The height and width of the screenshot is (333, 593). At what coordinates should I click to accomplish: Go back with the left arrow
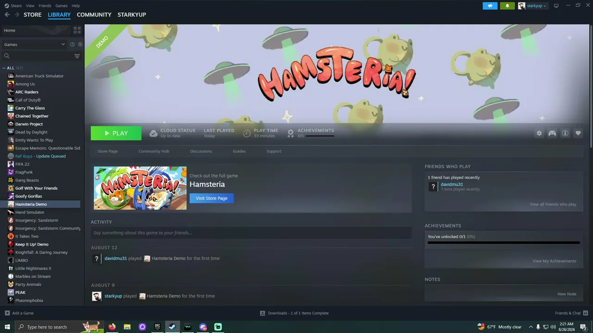(7, 15)
